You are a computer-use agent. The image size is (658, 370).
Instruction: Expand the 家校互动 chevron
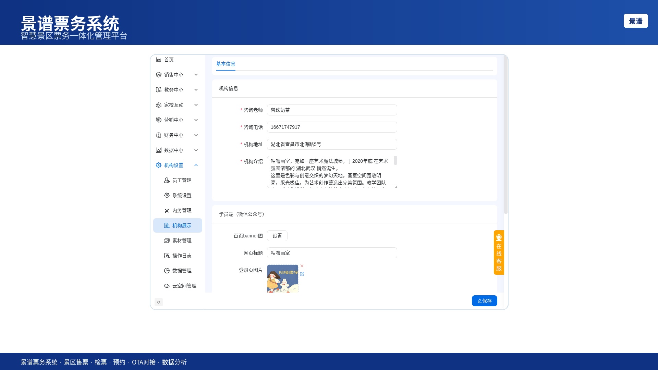pos(196,105)
